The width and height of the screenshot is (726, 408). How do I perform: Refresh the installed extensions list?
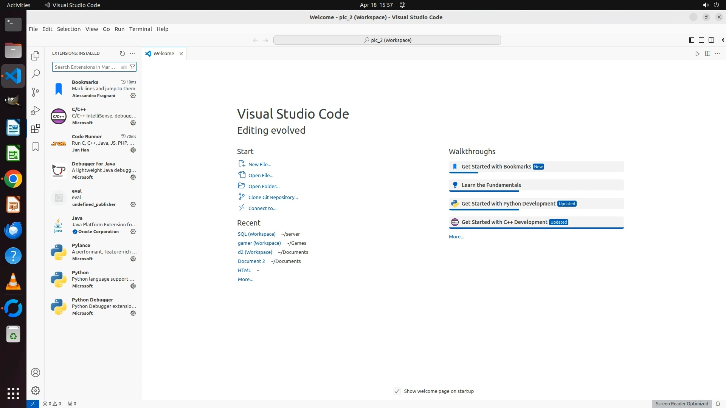coord(122,54)
